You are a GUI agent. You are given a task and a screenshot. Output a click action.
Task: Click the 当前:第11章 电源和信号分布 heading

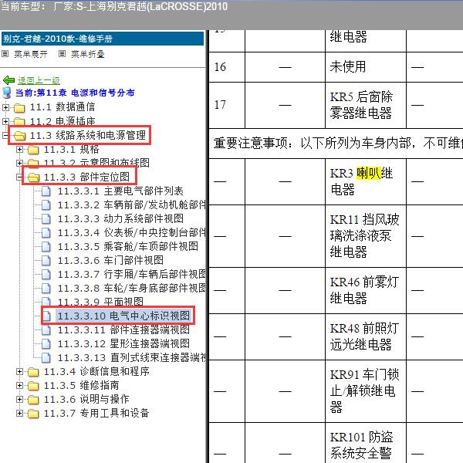pyautogui.click(x=75, y=93)
